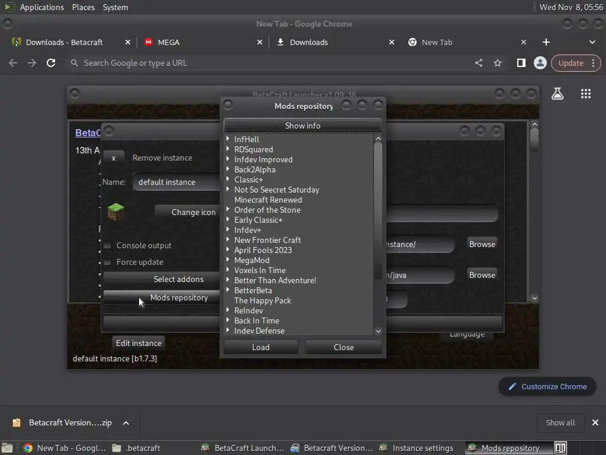This screenshot has width=606, height=455.
Task: Click the Close button in Mods repository
Action: [344, 347]
